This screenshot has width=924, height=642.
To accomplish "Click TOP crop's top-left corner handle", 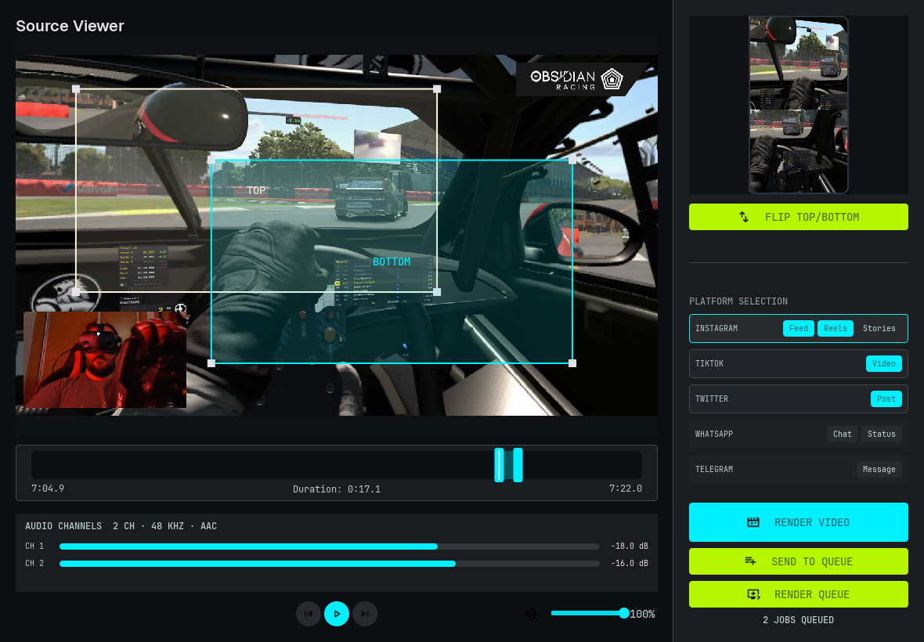I will point(76,89).
